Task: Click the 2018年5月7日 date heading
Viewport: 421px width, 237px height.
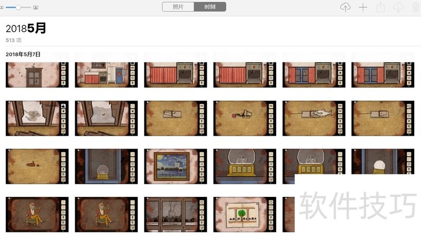Action: click(23, 54)
